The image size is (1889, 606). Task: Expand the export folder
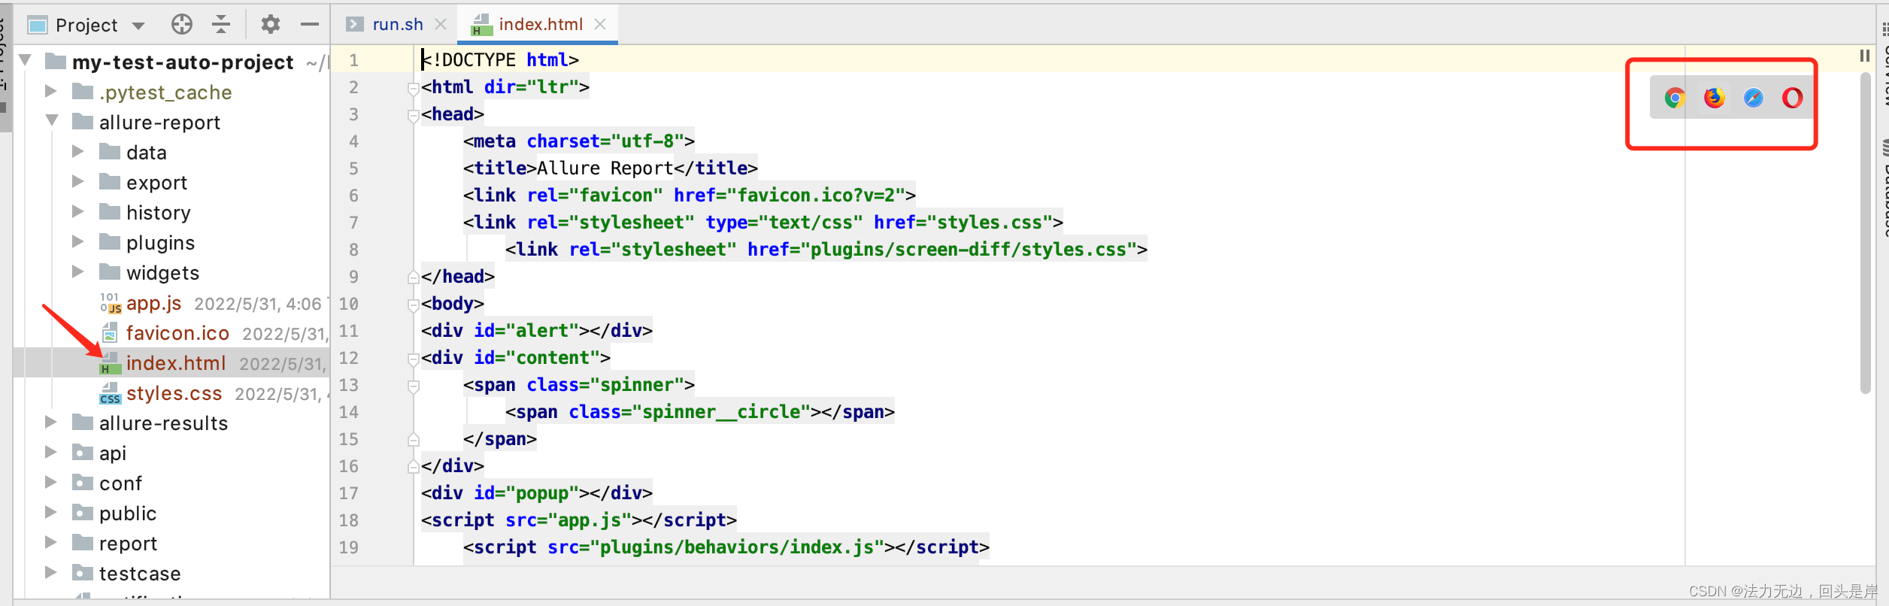pos(77,181)
